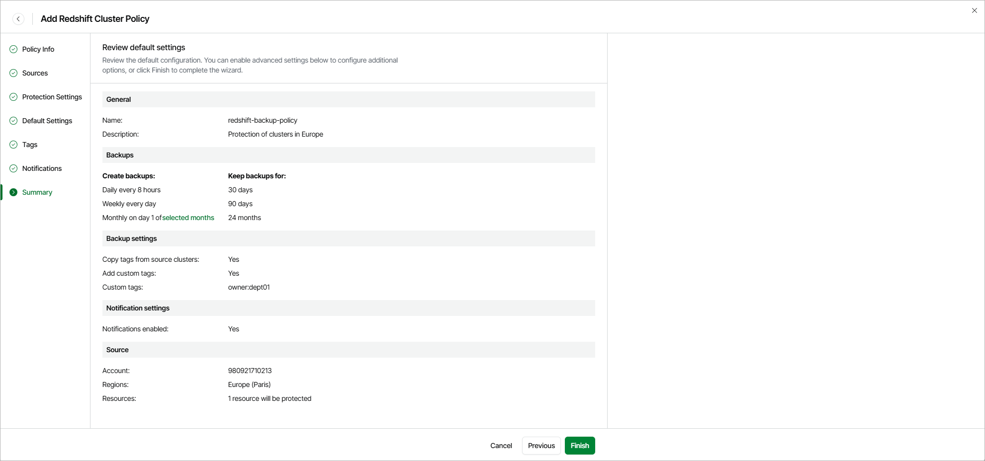
Task: Open the Sources wizard step
Action: tap(35, 73)
